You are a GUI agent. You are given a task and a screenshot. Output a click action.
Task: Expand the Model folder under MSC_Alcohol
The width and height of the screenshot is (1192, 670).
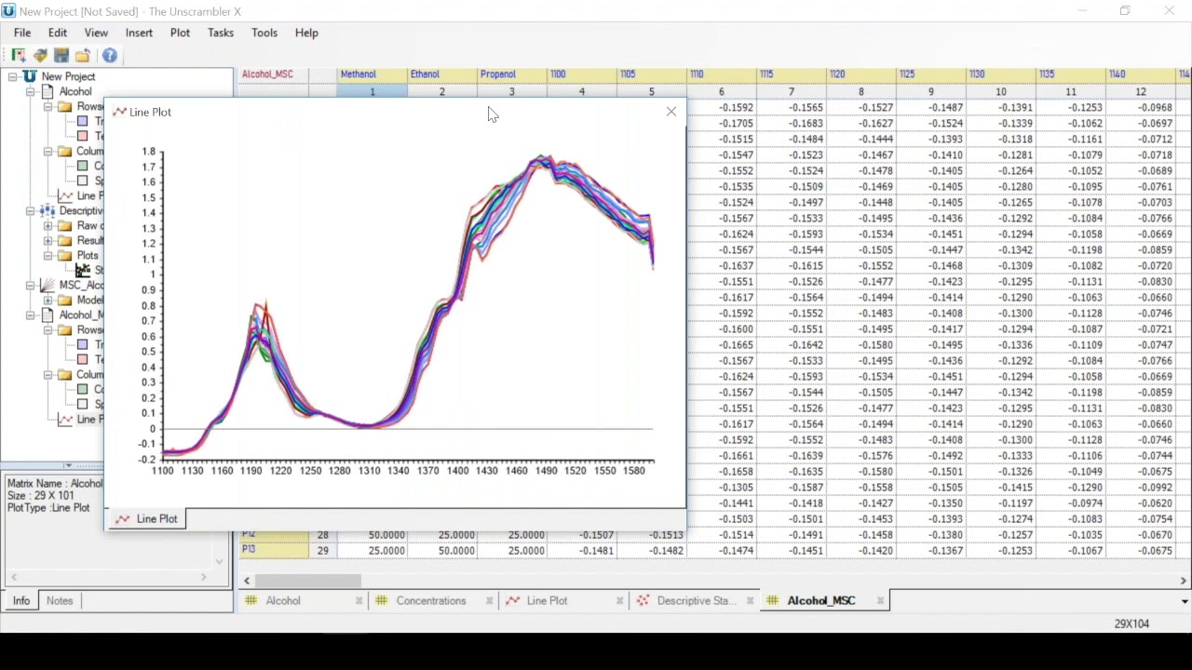47,300
